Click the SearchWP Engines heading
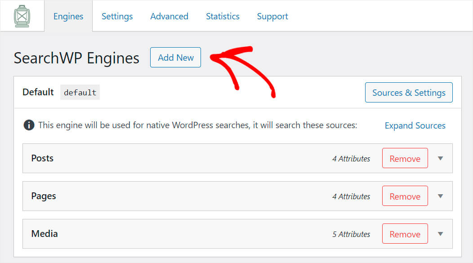Image resolution: width=473 pixels, height=263 pixels. [x=76, y=58]
